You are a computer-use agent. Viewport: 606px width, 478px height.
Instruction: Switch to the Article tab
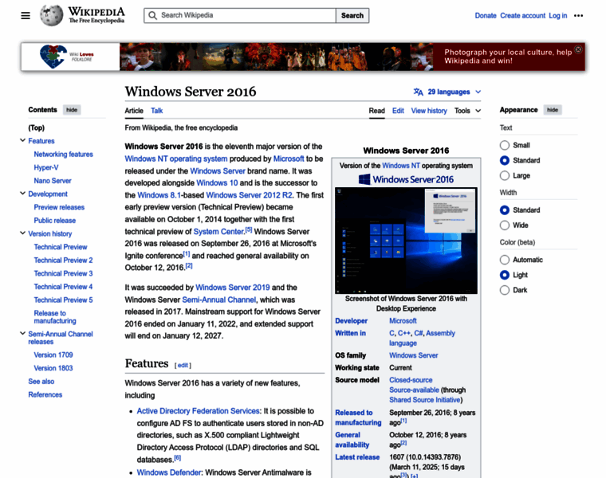[134, 111]
